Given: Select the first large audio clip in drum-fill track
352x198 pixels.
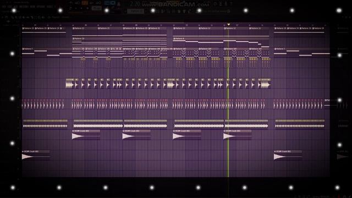Looking at the screenshot, I should (x=70, y=84).
